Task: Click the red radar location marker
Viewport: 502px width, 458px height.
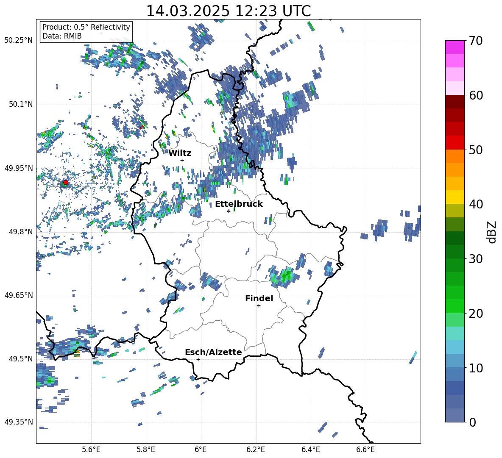Action: click(x=66, y=182)
